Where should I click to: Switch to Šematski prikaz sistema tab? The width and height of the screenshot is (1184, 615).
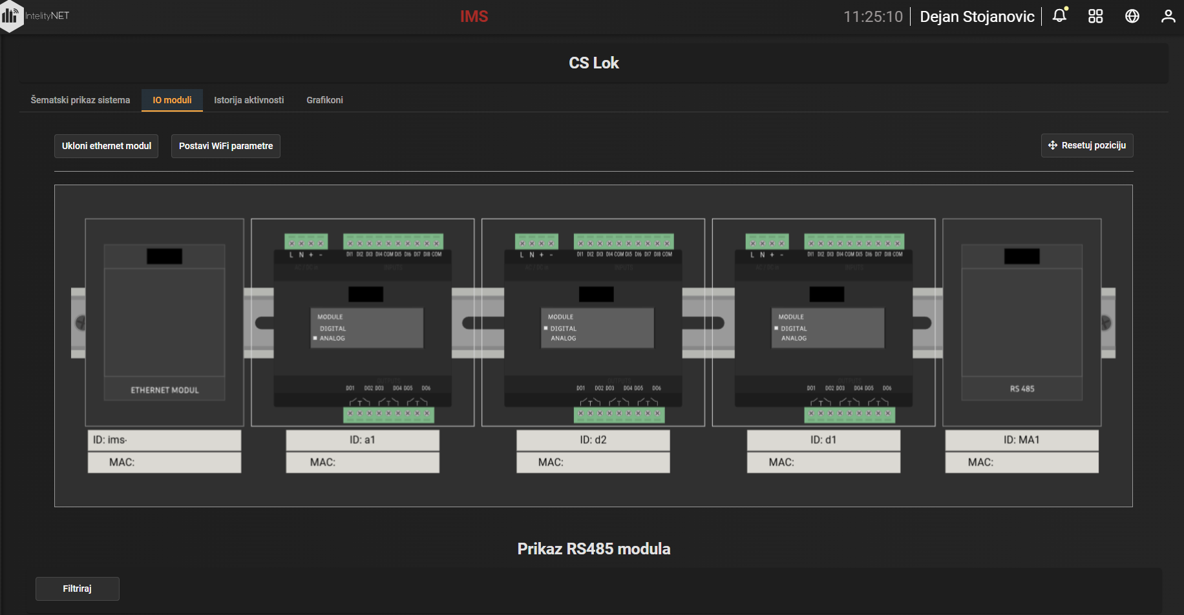point(80,100)
